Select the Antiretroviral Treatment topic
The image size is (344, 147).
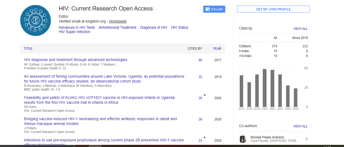pos(117,27)
